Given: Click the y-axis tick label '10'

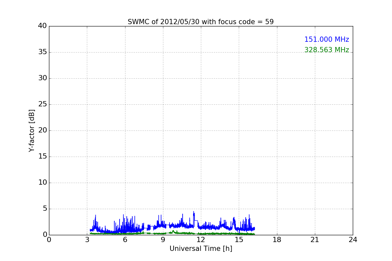Looking at the screenshot, I should point(42,182).
